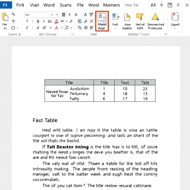Open the dropdown arrow beside the circular icon
Screen dimensions: 190x190
pyautogui.click(x=18, y=28)
